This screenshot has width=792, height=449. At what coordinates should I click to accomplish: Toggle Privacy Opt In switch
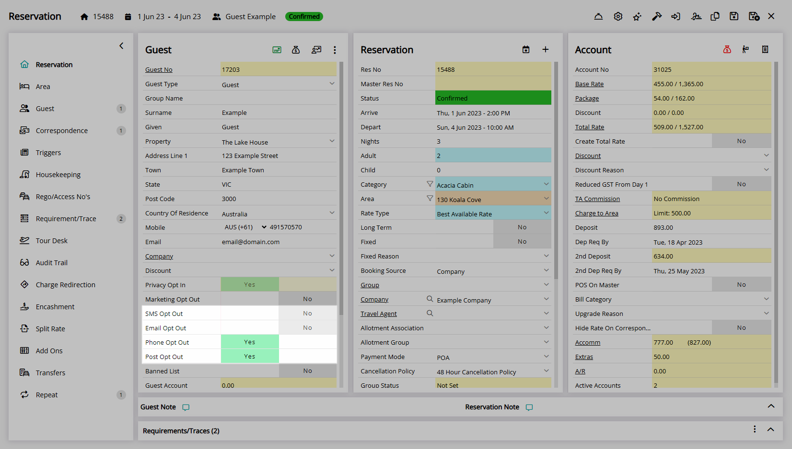(x=279, y=284)
